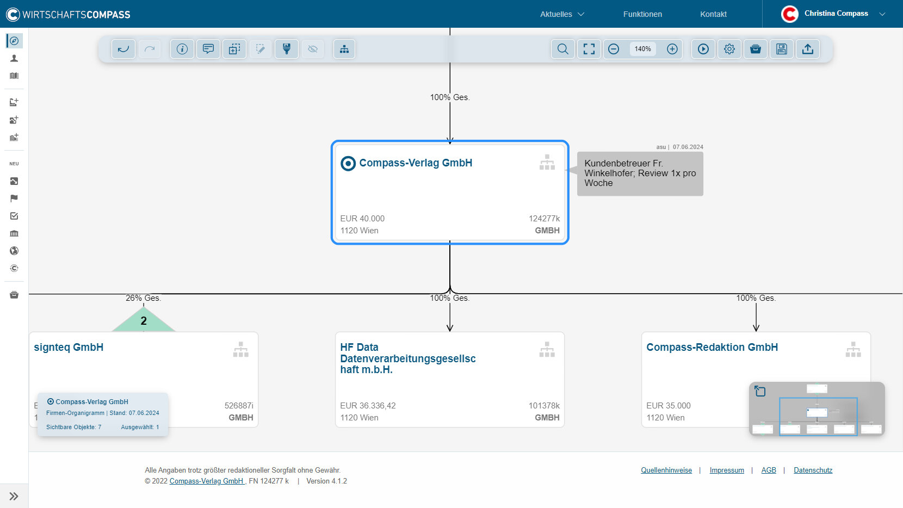Open the checkbox list sidebar icon
Viewport: 903px width, 508px height.
[x=14, y=216]
